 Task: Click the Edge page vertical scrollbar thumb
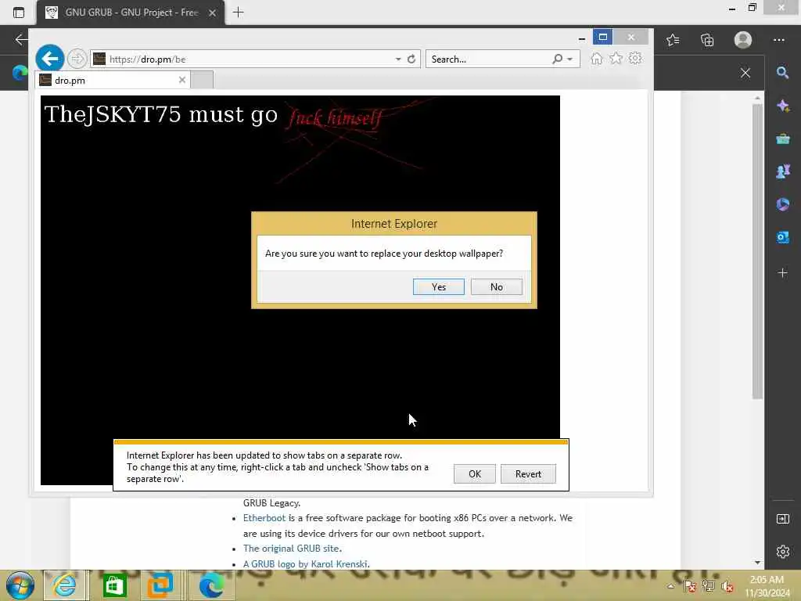point(757,251)
